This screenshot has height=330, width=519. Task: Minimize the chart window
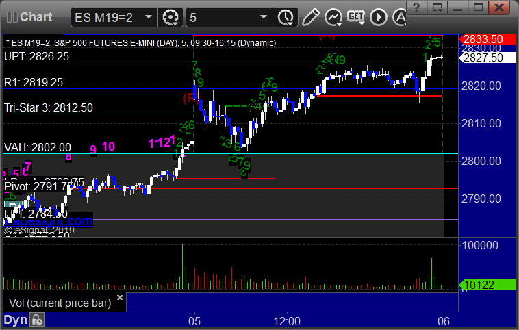458,8
